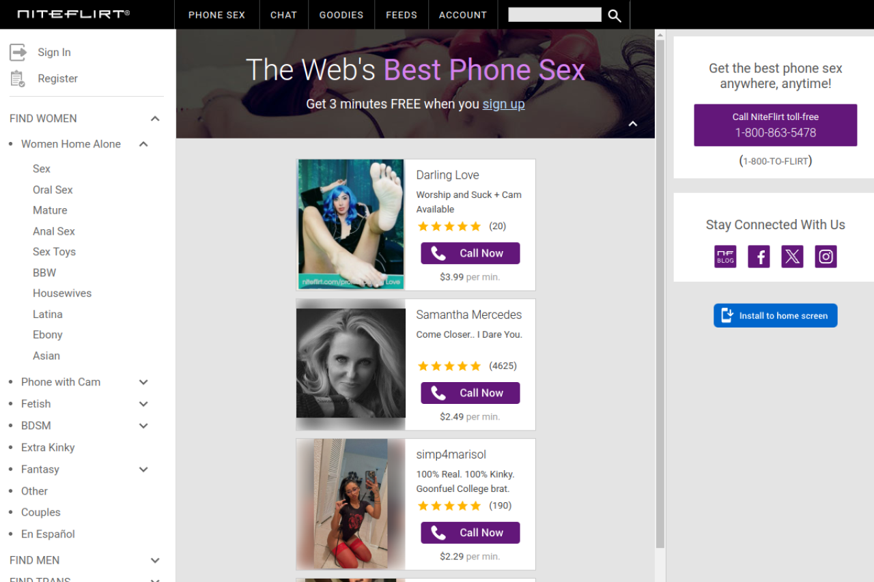Open the Goodies menu item
874x582 pixels.
coord(341,15)
